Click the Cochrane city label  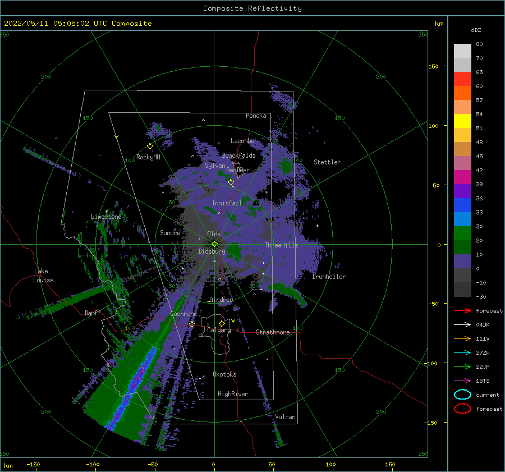[183, 314]
